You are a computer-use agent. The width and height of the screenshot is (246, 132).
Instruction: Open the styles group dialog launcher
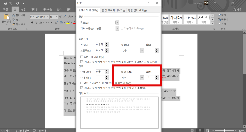214,29
